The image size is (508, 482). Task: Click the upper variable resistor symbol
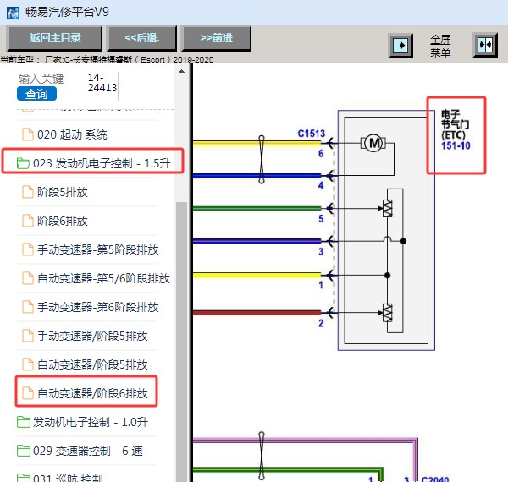pos(387,208)
